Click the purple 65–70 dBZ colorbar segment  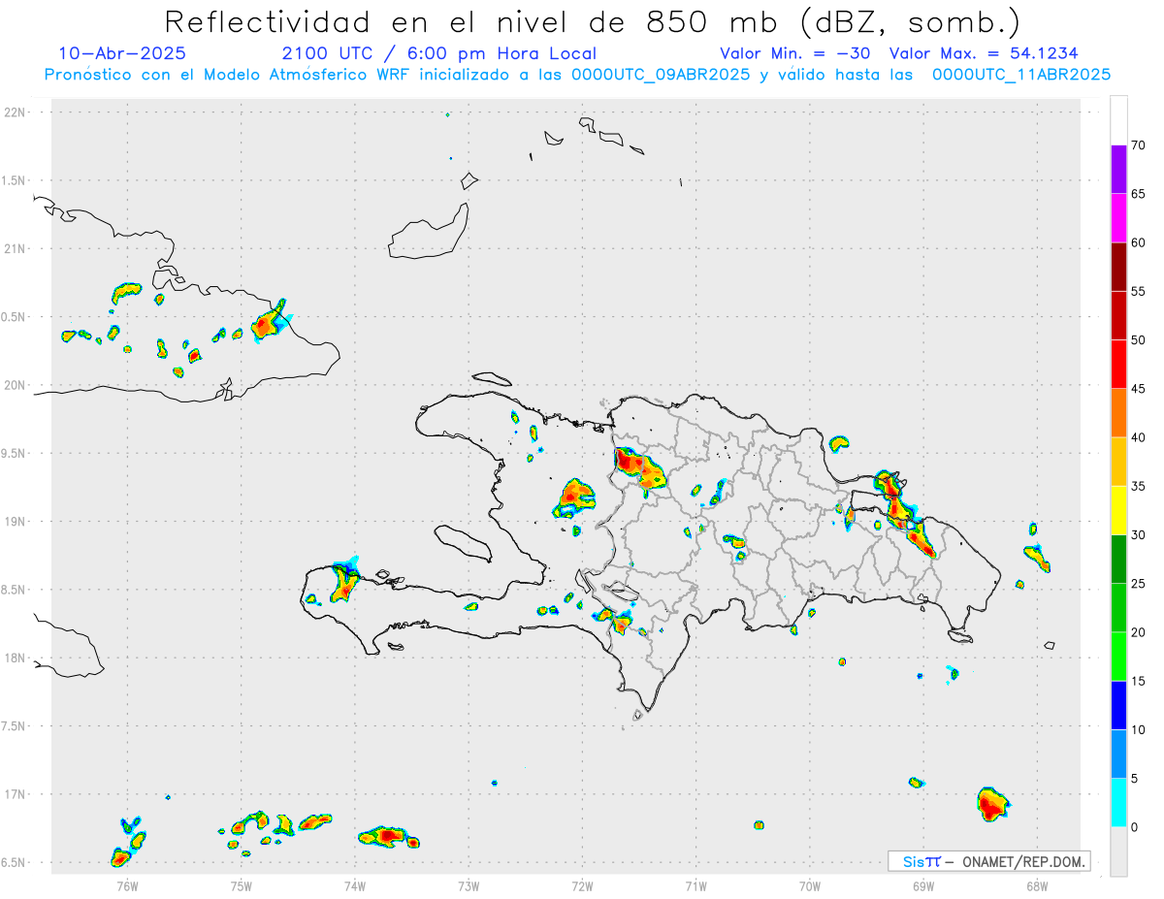tap(1118, 170)
